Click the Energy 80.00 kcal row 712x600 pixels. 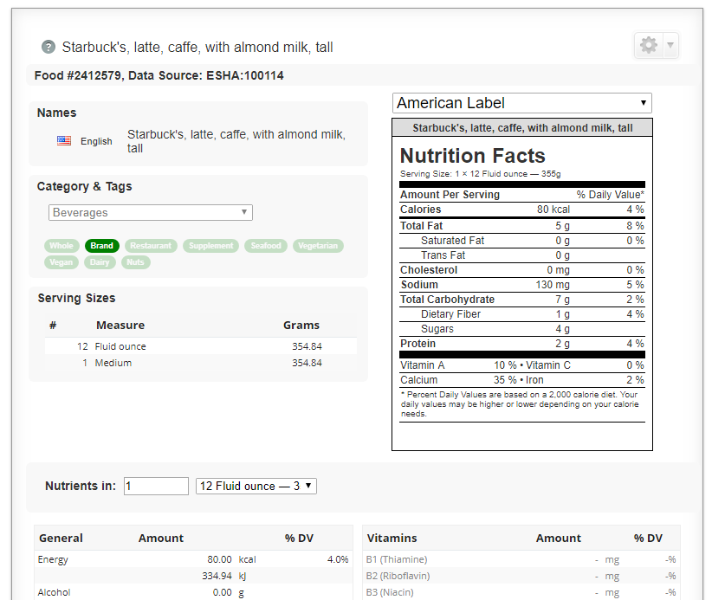pos(193,559)
